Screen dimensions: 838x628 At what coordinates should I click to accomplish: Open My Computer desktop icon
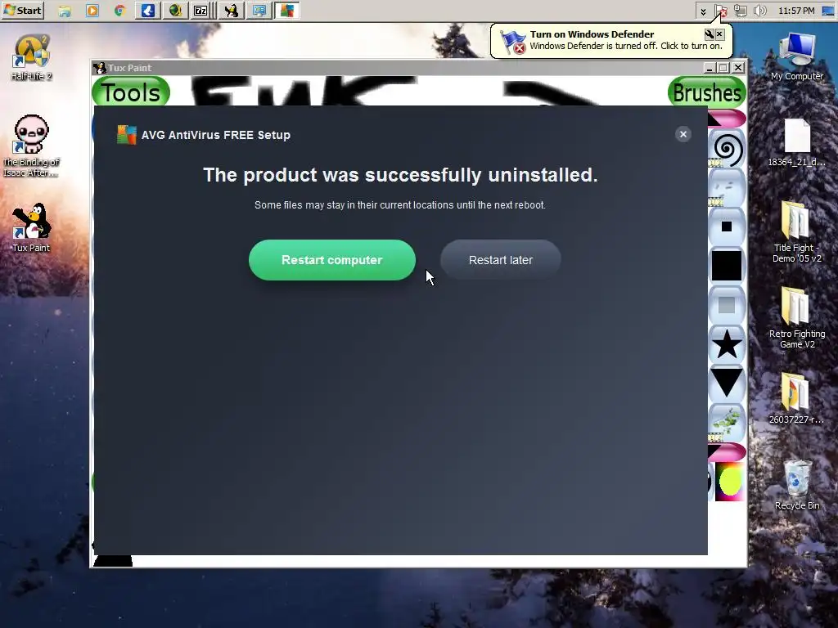click(797, 56)
